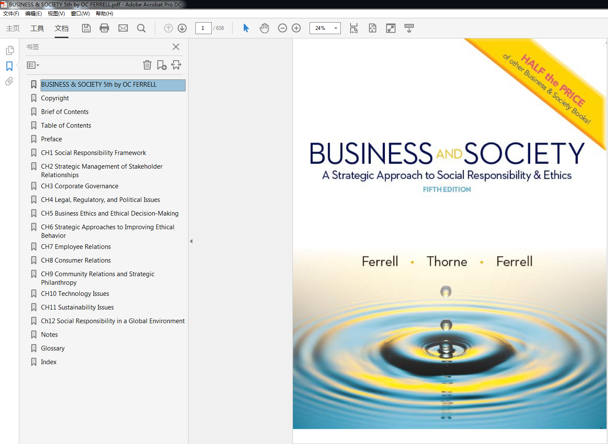Open the 文件(F) menu
This screenshot has height=444, width=608.
point(11,14)
